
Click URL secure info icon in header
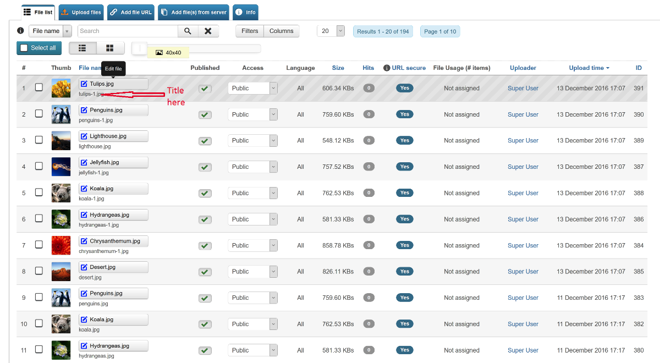point(387,68)
